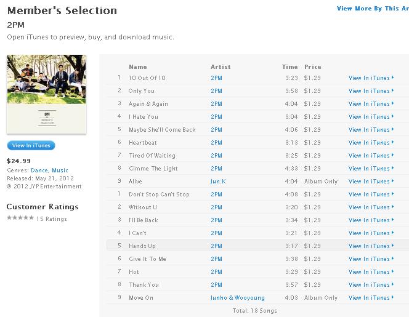View Tired Of Waiting in iTunes
The height and width of the screenshot is (317, 409).
pos(371,156)
